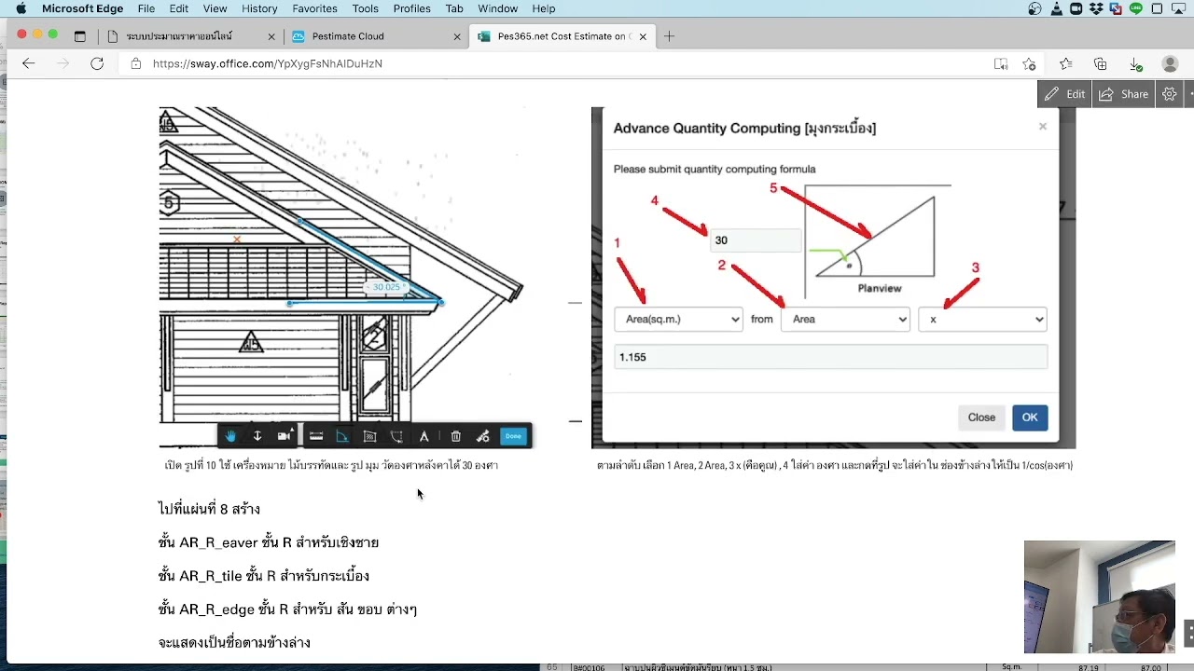Viewport: 1194px width, 671px height.
Task: Click the Close button in dialog
Action: 981,418
